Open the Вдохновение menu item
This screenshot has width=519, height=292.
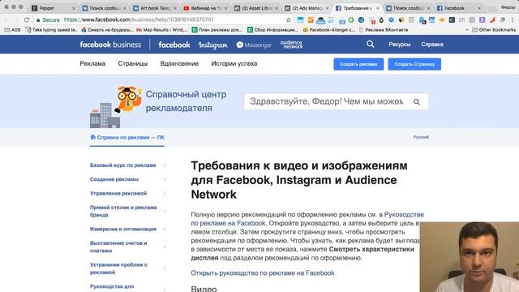pos(179,63)
